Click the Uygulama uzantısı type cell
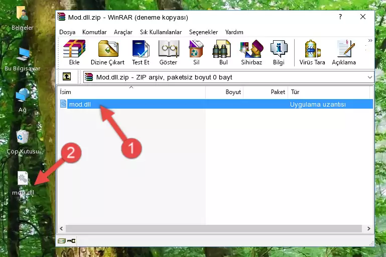This screenshot has height=257, width=386. tap(318, 104)
